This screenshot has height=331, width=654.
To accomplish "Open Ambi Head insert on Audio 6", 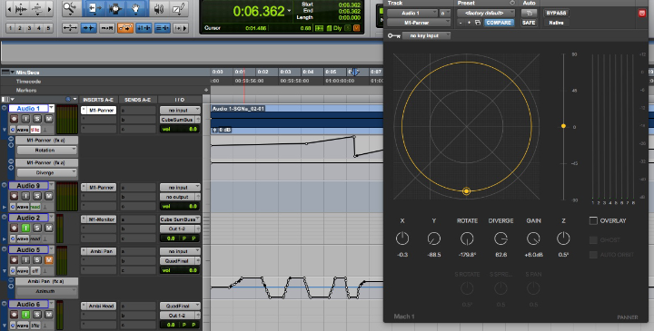I will pyautogui.click(x=102, y=306).
